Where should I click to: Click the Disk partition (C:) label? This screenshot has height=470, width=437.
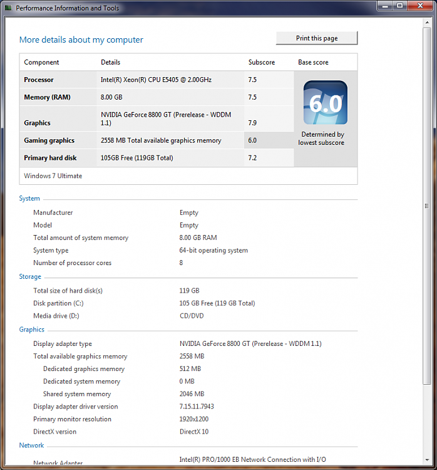coord(58,303)
